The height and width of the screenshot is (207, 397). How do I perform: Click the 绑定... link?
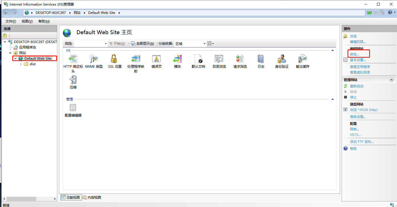click(354, 54)
